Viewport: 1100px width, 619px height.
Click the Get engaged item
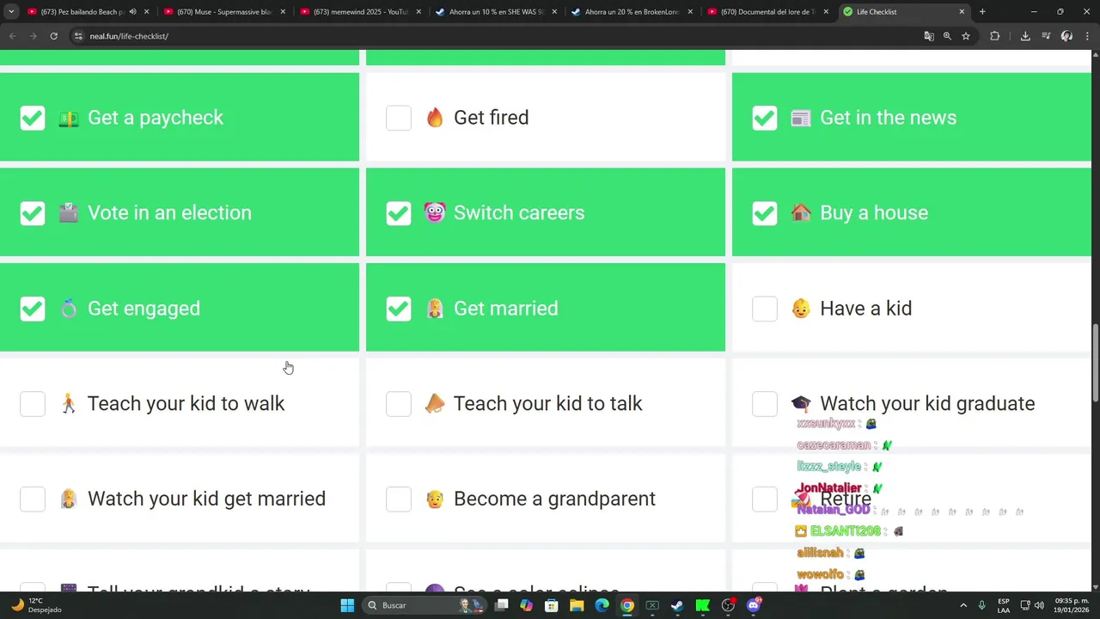[x=180, y=308]
